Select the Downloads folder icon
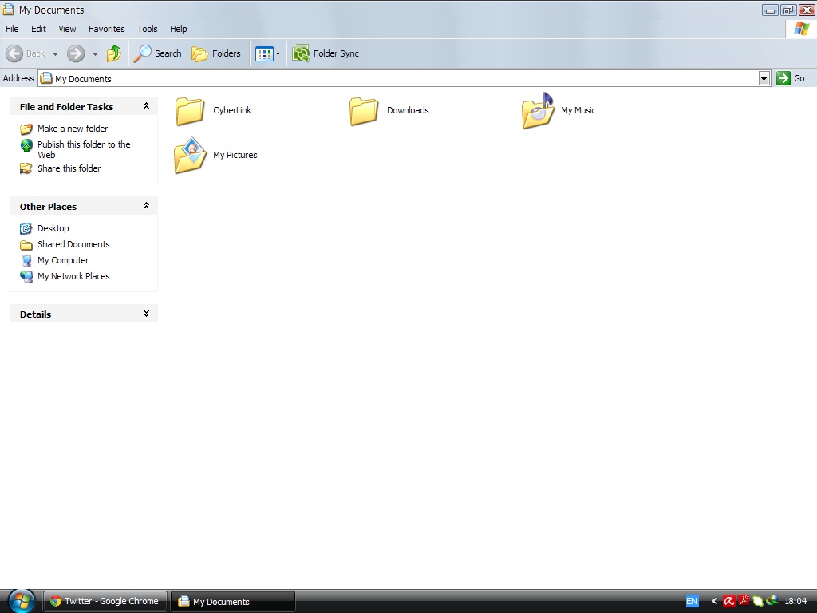817x613 pixels. coord(364,111)
